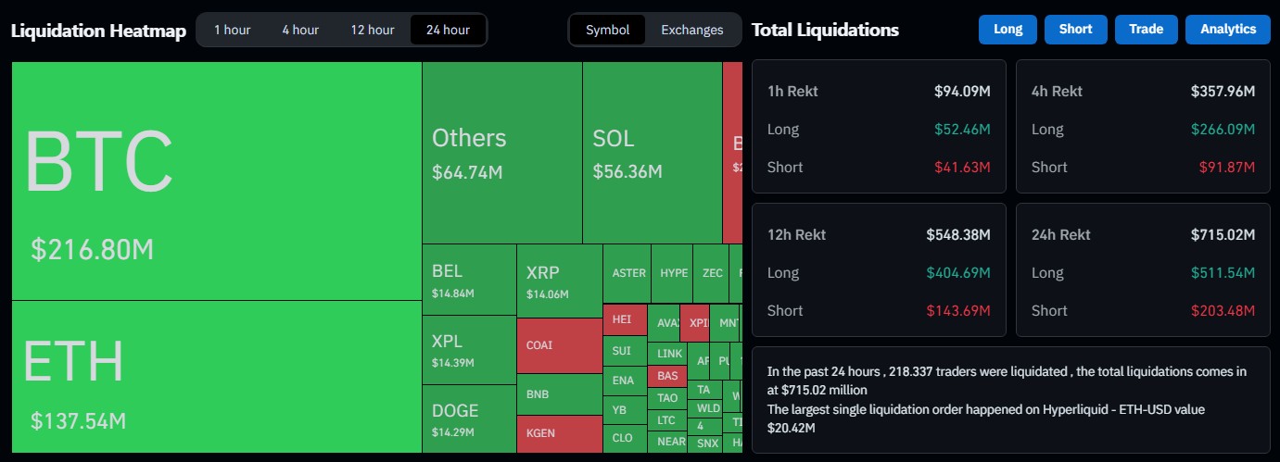Image resolution: width=1280 pixels, height=462 pixels.
Task: Choose the 12 hour timeframe
Action: (x=372, y=30)
